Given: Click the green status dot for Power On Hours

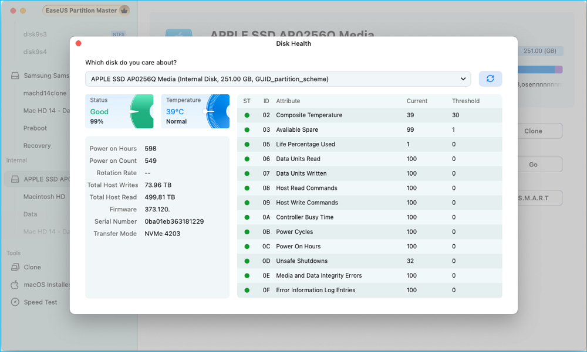Looking at the screenshot, I should pyautogui.click(x=247, y=246).
